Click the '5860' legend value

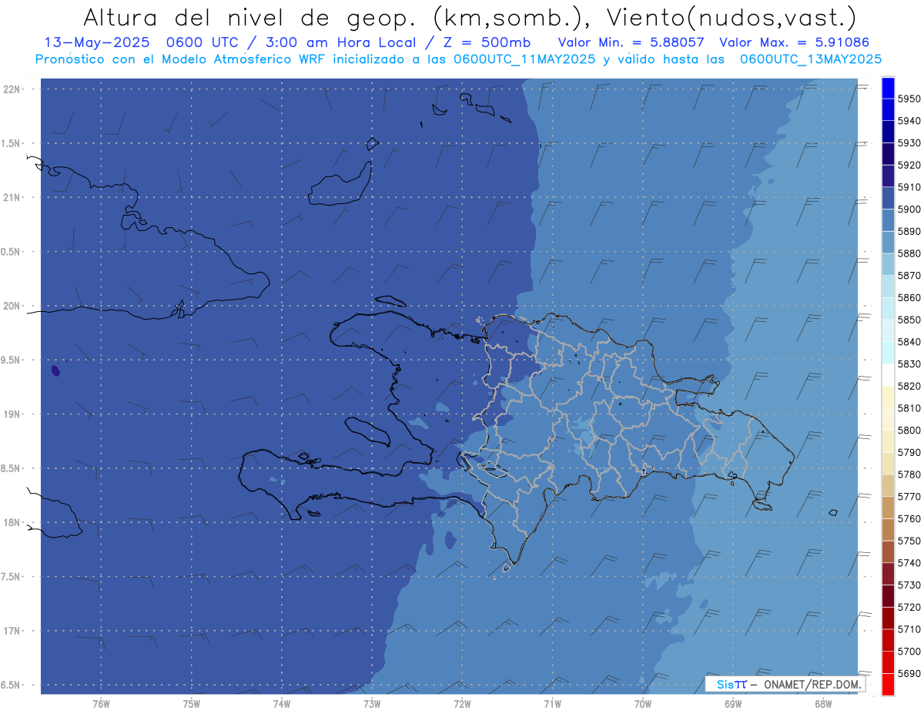pyautogui.click(x=909, y=297)
